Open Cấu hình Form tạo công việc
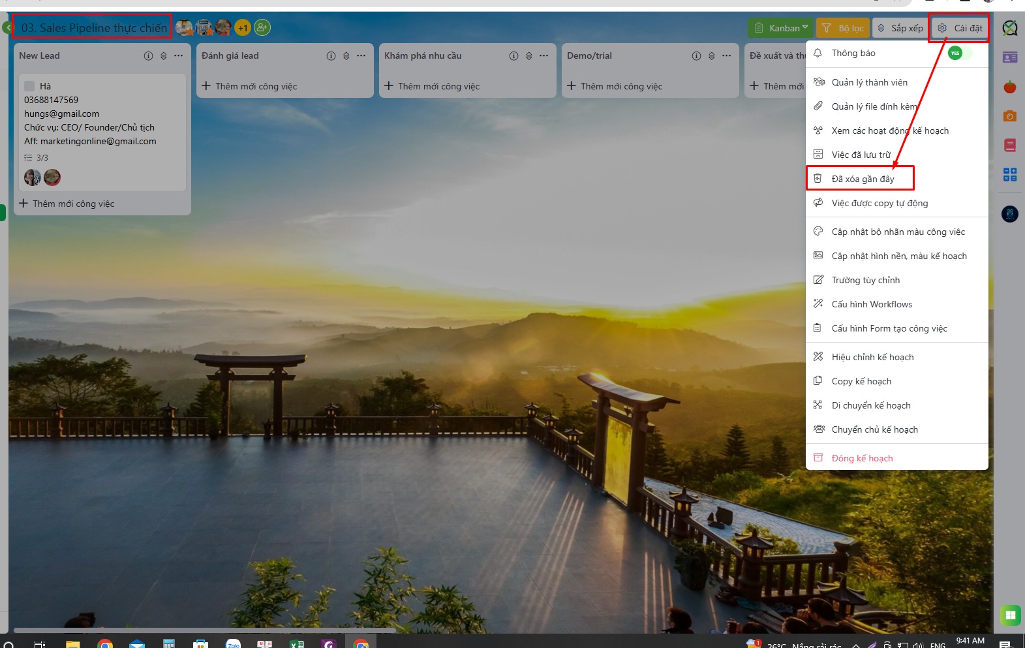The width and height of the screenshot is (1025, 648). pyautogui.click(x=897, y=328)
